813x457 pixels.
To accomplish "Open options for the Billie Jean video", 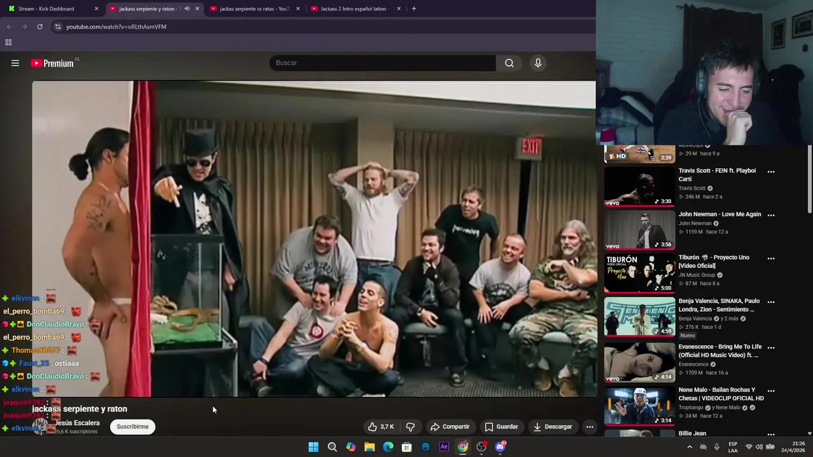I will pos(770,434).
